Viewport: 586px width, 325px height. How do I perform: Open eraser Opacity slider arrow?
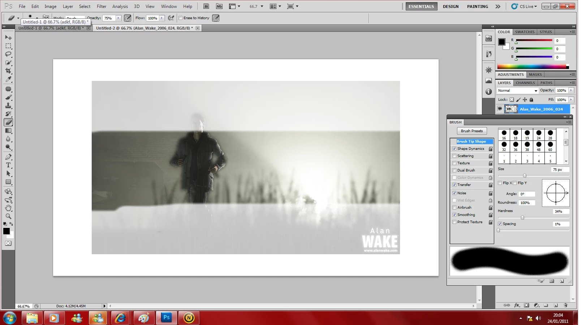pos(118,18)
